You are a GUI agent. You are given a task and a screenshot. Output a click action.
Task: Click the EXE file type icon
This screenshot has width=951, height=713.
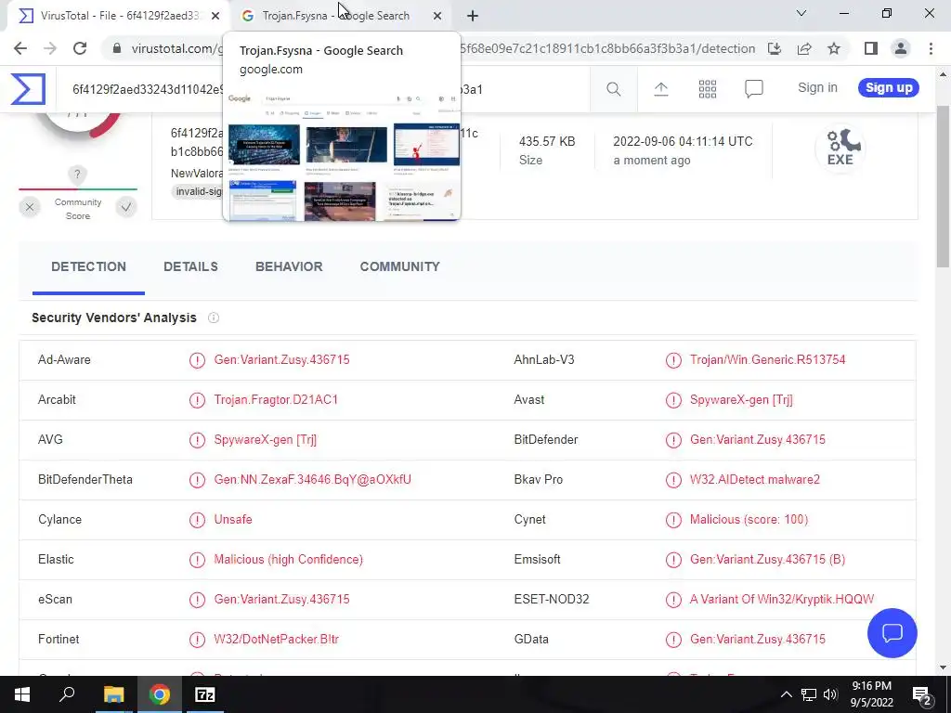click(x=840, y=148)
